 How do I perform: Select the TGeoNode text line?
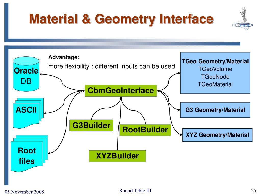pyautogui.click(x=215, y=77)
